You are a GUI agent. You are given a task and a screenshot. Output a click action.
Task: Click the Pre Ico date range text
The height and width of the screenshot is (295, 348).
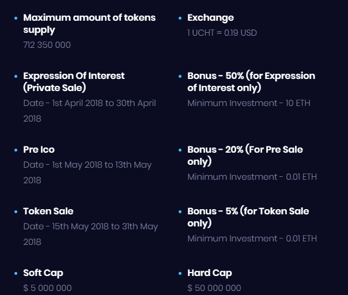click(88, 172)
